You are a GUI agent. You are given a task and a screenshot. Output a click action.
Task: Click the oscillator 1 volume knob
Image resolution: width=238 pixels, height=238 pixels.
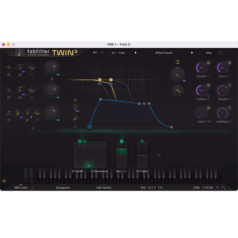tap(52, 68)
